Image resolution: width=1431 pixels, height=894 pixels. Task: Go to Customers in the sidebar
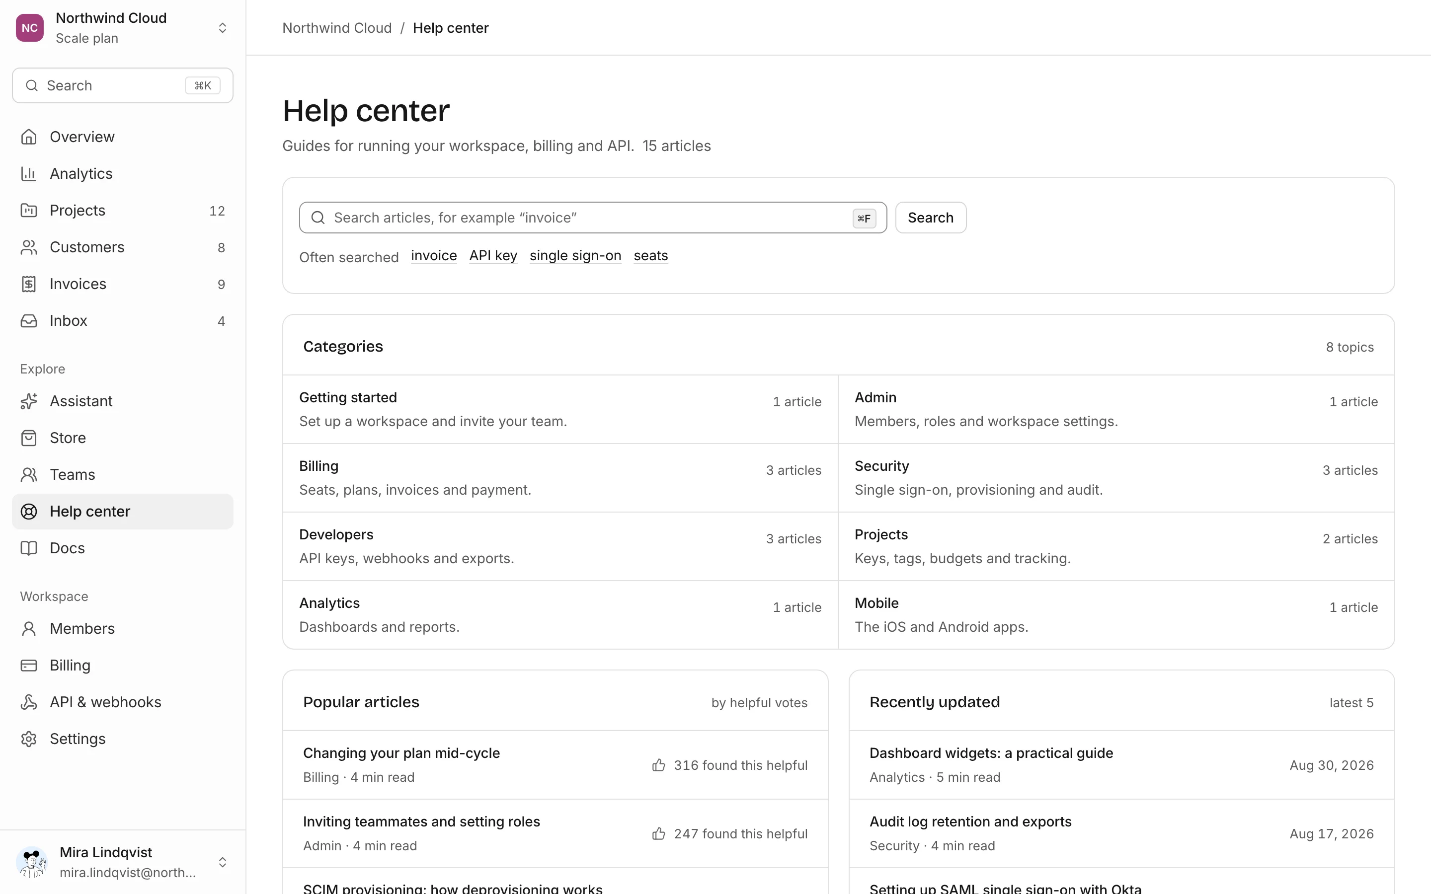pos(122,247)
